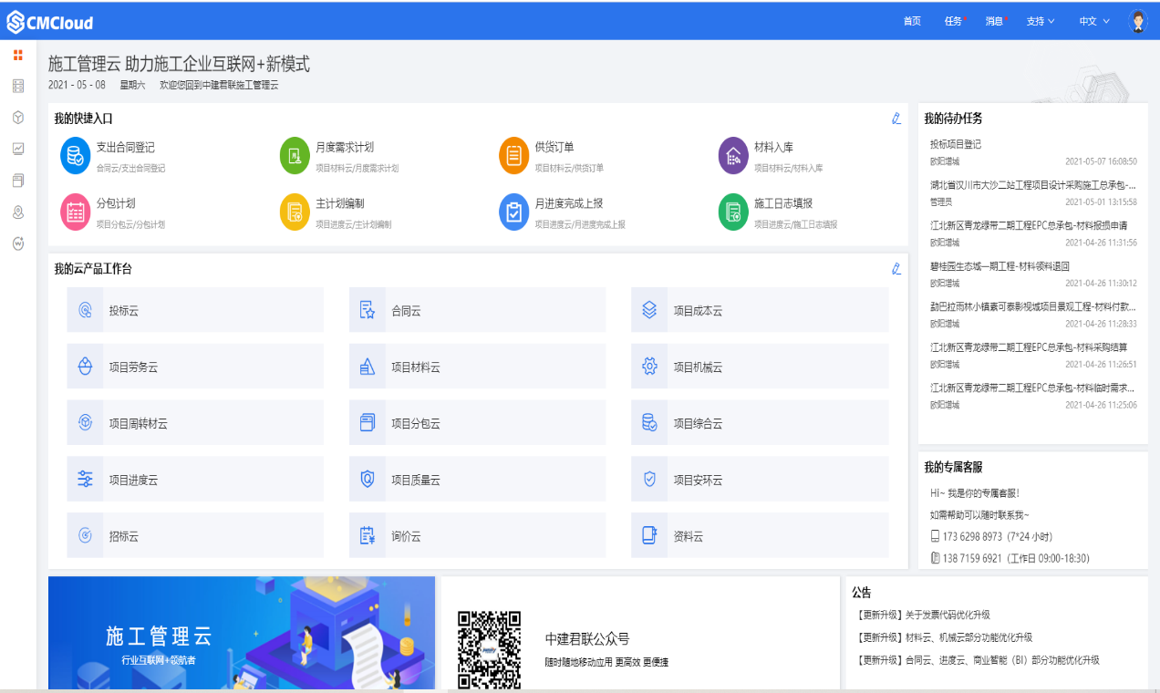Edit 我的云产品工作台 with the pencil icon
Image resolution: width=1160 pixels, height=693 pixels.
point(896,269)
